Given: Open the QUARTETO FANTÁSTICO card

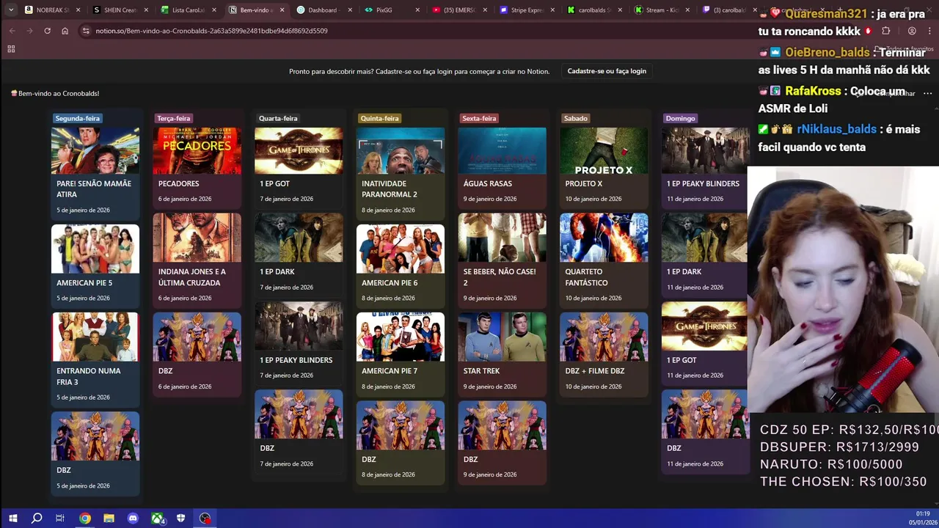Looking at the screenshot, I should (604, 260).
